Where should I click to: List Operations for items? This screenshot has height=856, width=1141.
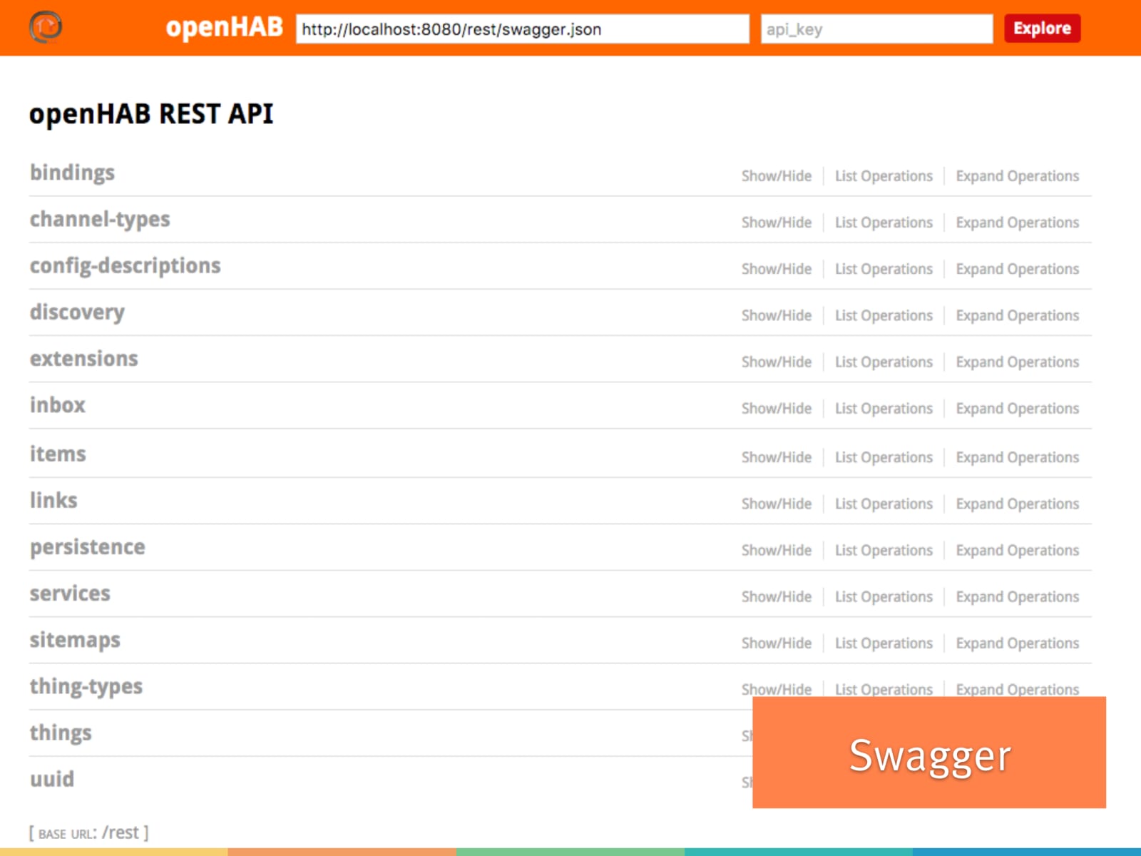[884, 457]
